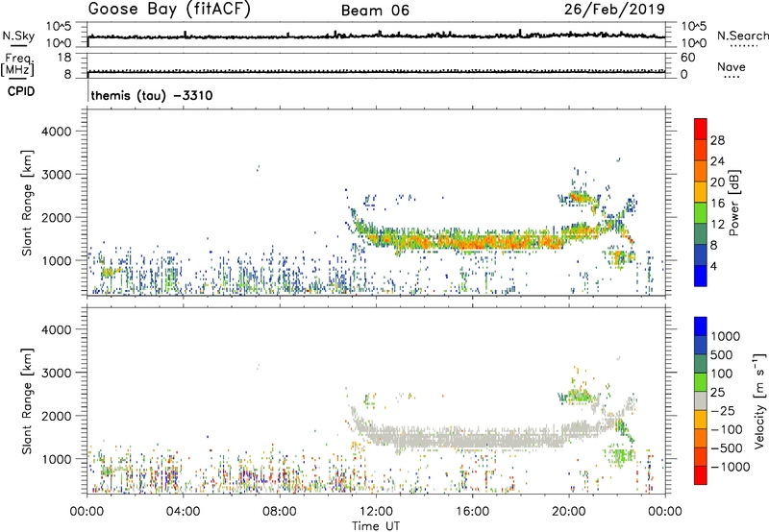
Task: Click the '4000' tick of the power panel
Action: 56,132
